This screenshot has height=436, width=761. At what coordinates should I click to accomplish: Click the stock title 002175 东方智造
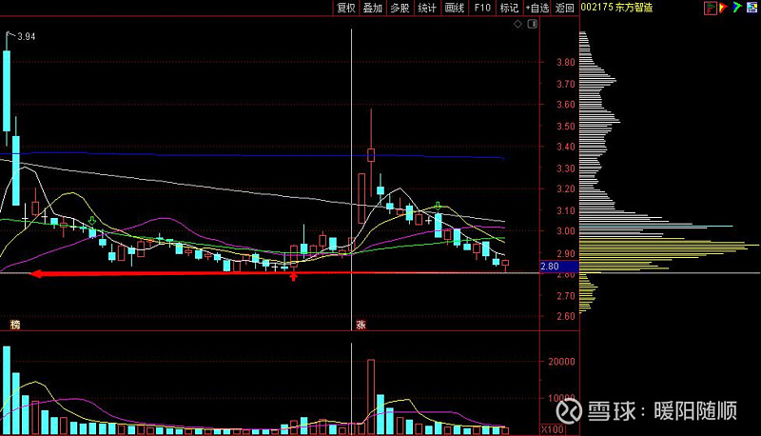(x=616, y=8)
